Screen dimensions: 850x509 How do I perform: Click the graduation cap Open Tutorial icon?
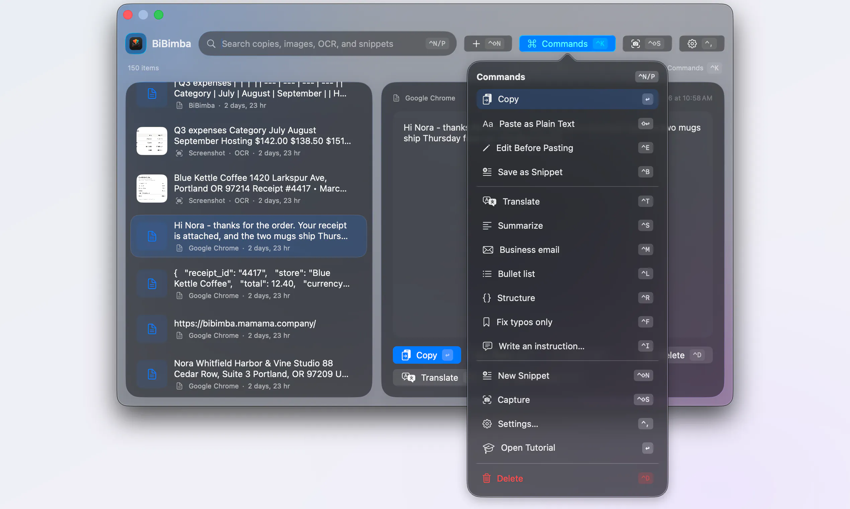click(x=488, y=448)
